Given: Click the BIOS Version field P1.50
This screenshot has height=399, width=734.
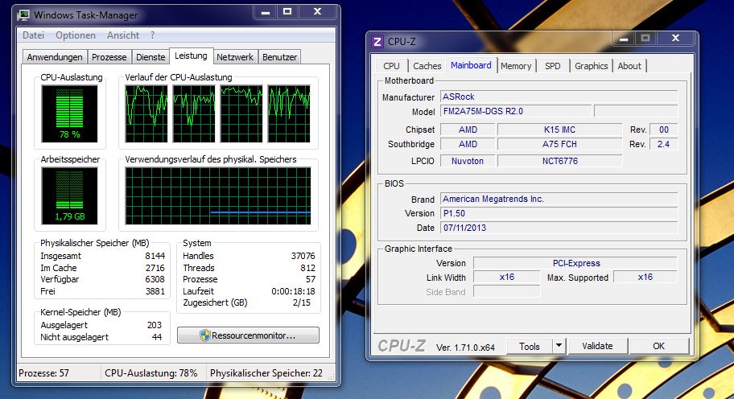Looking at the screenshot, I should 559,213.
